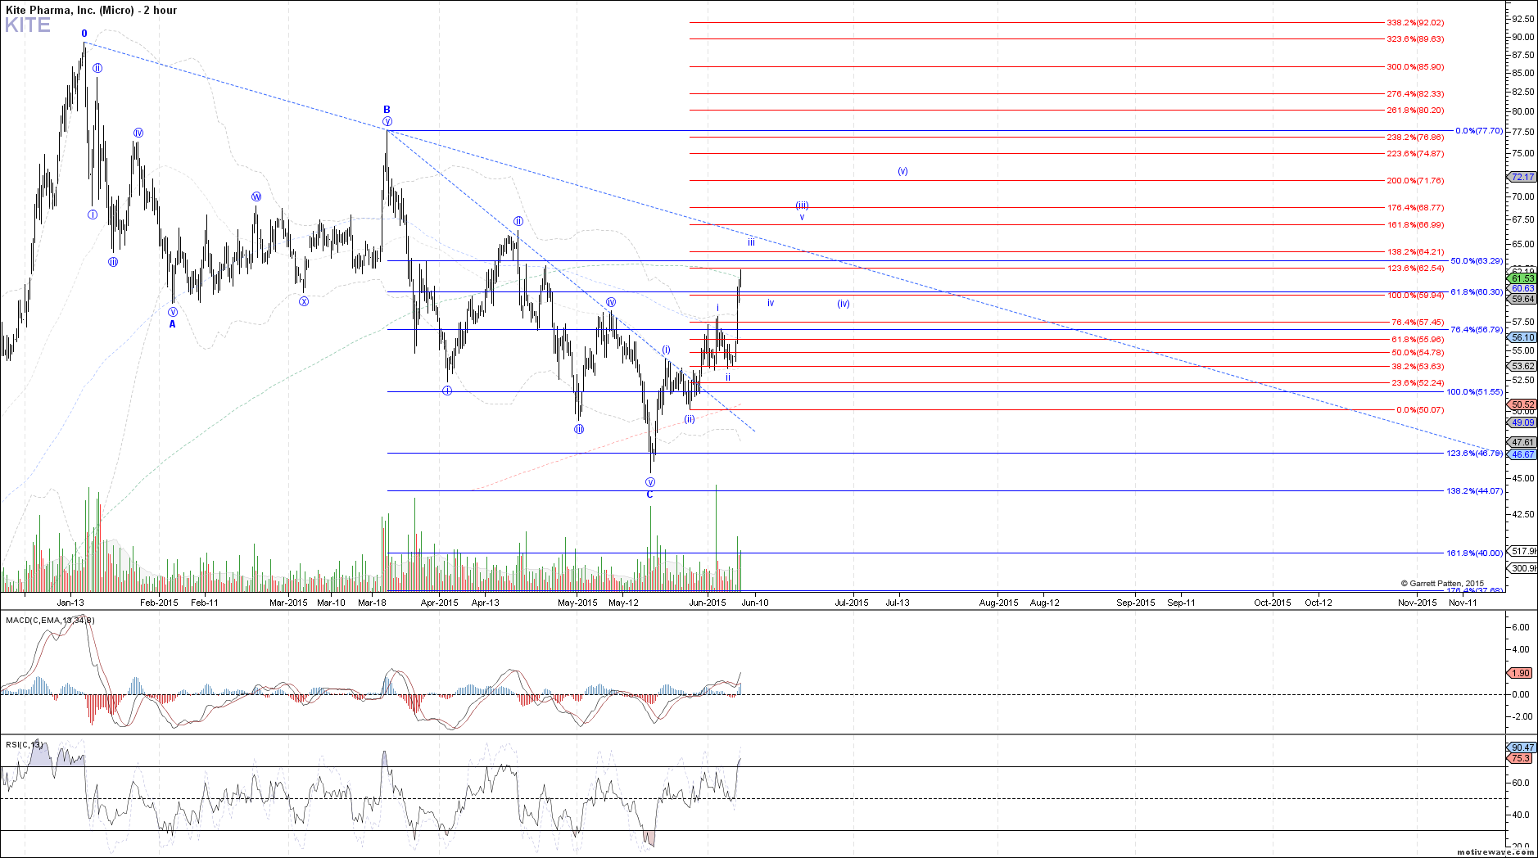Click the blue 0.0%(77.70) retracement label
Viewport: 1538px width, 858px height.
[1479, 131]
